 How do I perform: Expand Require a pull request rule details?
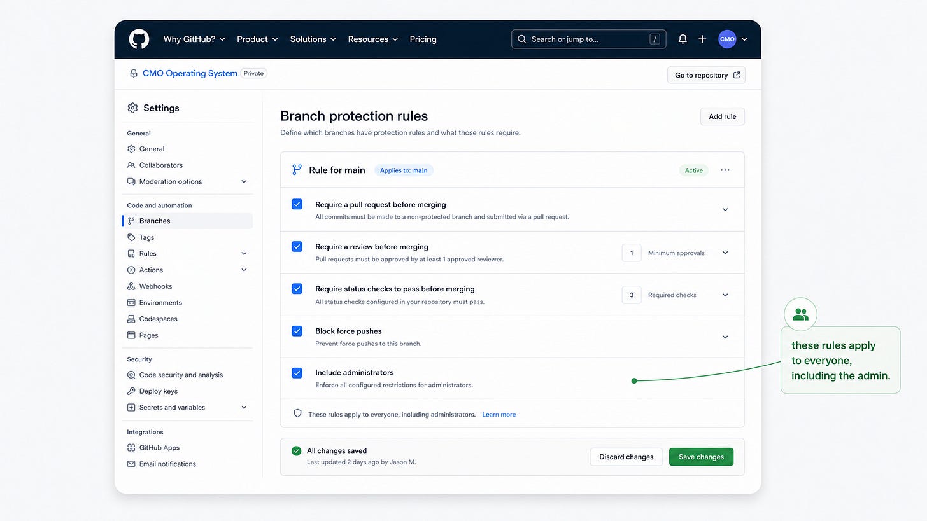click(x=725, y=209)
